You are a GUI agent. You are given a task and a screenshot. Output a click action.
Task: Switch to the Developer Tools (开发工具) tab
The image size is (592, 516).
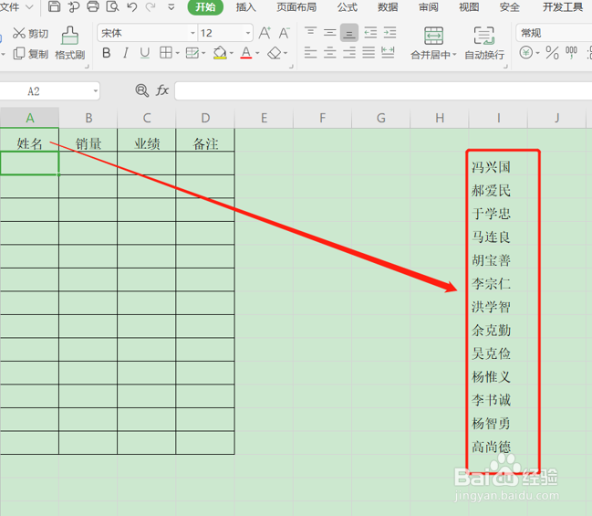point(563,7)
